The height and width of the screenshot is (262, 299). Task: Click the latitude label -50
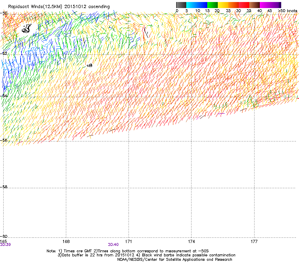pyautogui.click(x=4, y=13)
